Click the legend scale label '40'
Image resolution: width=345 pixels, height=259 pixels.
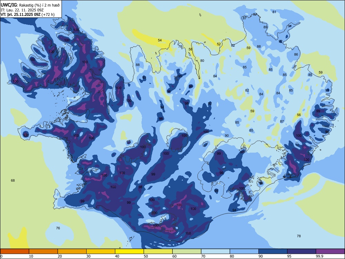[x=117, y=256]
